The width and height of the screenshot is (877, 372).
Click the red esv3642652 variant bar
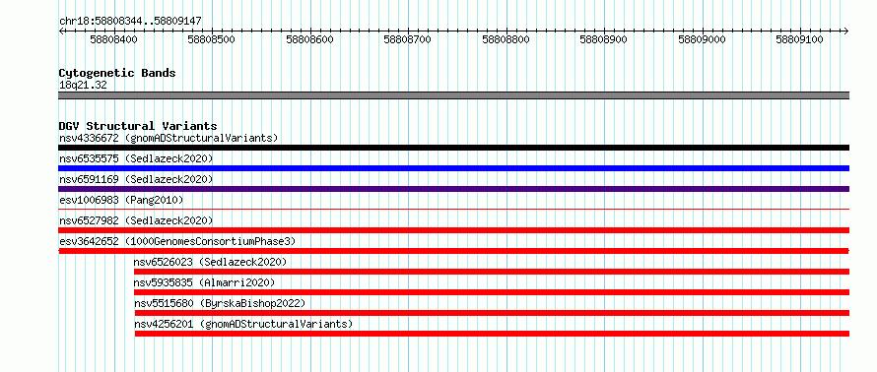click(453, 251)
